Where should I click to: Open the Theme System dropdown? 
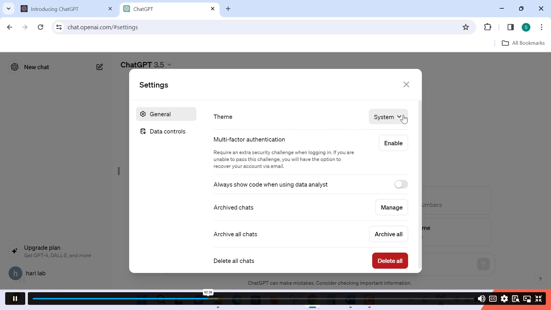tap(388, 117)
